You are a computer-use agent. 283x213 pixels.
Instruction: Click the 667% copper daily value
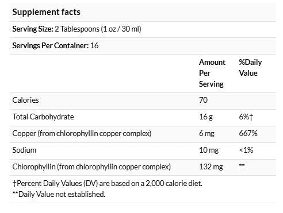[248, 133]
